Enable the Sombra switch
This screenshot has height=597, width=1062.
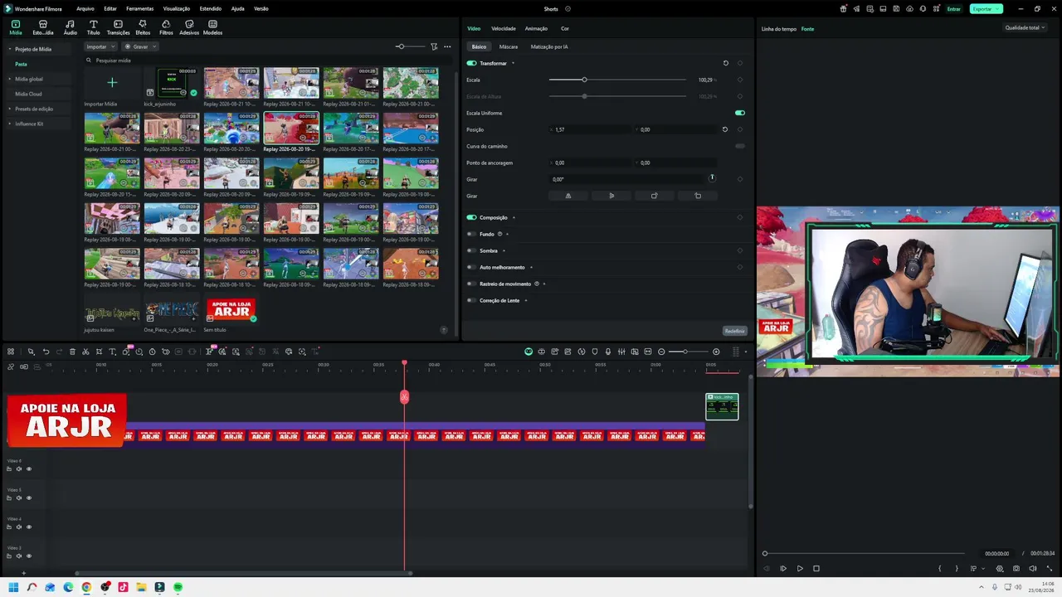pyautogui.click(x=471, y=250)
